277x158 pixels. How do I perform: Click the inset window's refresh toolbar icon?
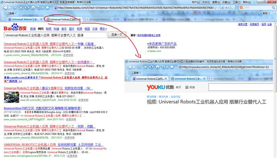[x=152, y=67]
